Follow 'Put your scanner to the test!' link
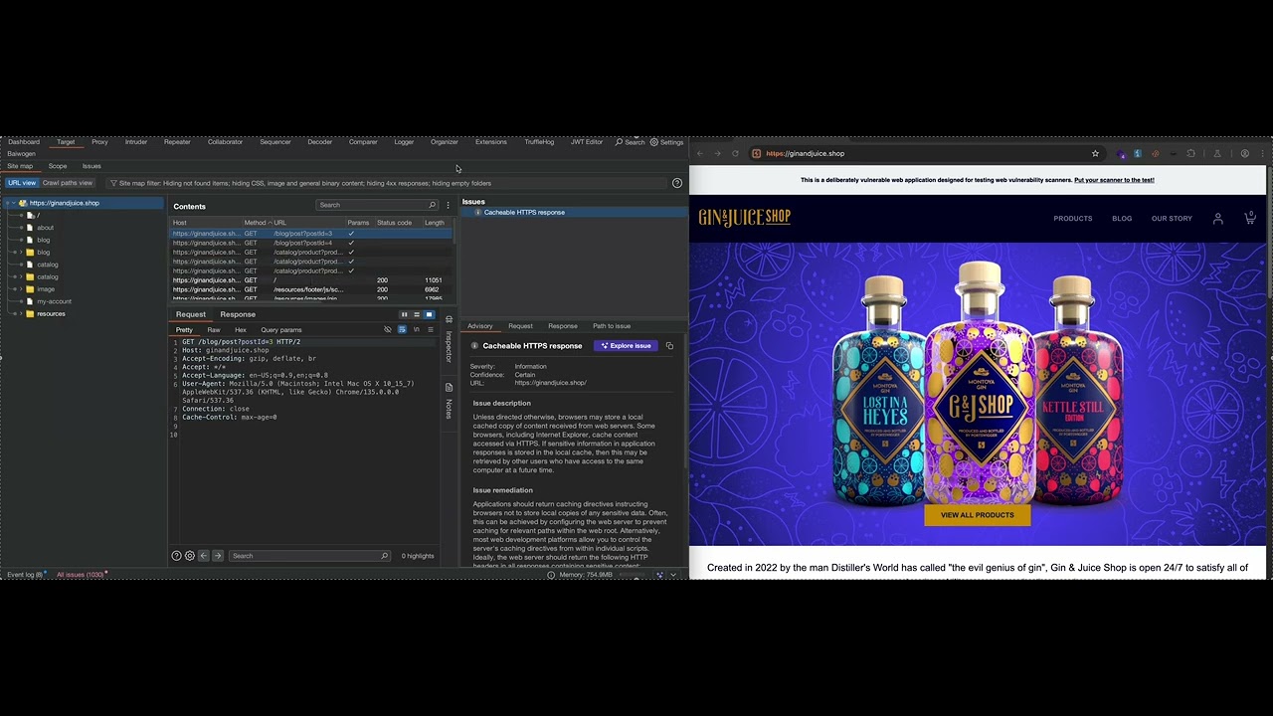The height and width of the screenshot is (716, 1273). [x=1114, y=180]
